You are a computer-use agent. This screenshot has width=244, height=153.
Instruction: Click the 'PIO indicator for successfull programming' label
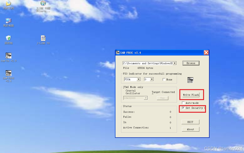click(x=152, y=74)
